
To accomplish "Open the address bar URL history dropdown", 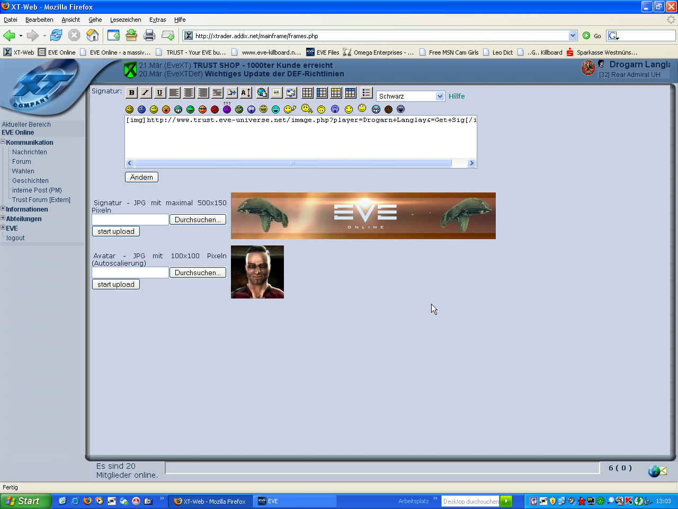I will pos(573,36).
